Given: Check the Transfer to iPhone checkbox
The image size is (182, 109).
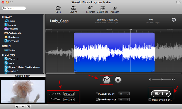Looking at the screenshot, I should [x=150, y=100].
